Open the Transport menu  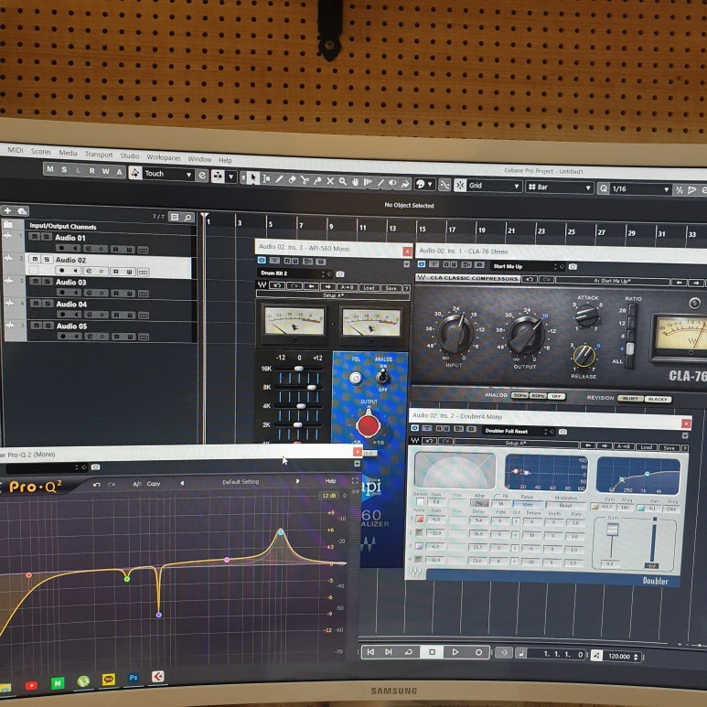tap(99, 155)
